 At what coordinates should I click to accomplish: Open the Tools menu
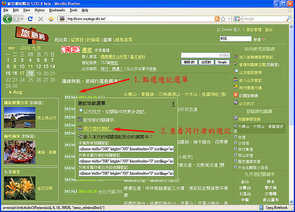pos(73,10)
